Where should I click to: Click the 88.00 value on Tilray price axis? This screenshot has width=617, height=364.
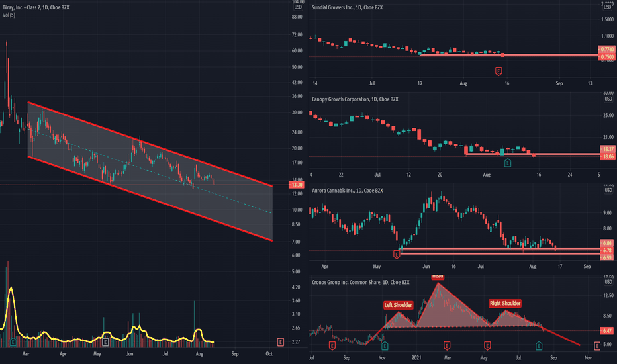pyautogui.click(x=297, y=17)
